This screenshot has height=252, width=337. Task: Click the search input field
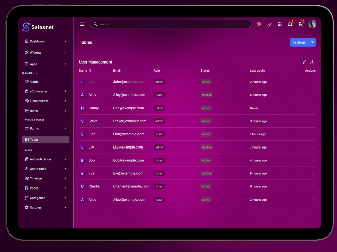(171, 24)
